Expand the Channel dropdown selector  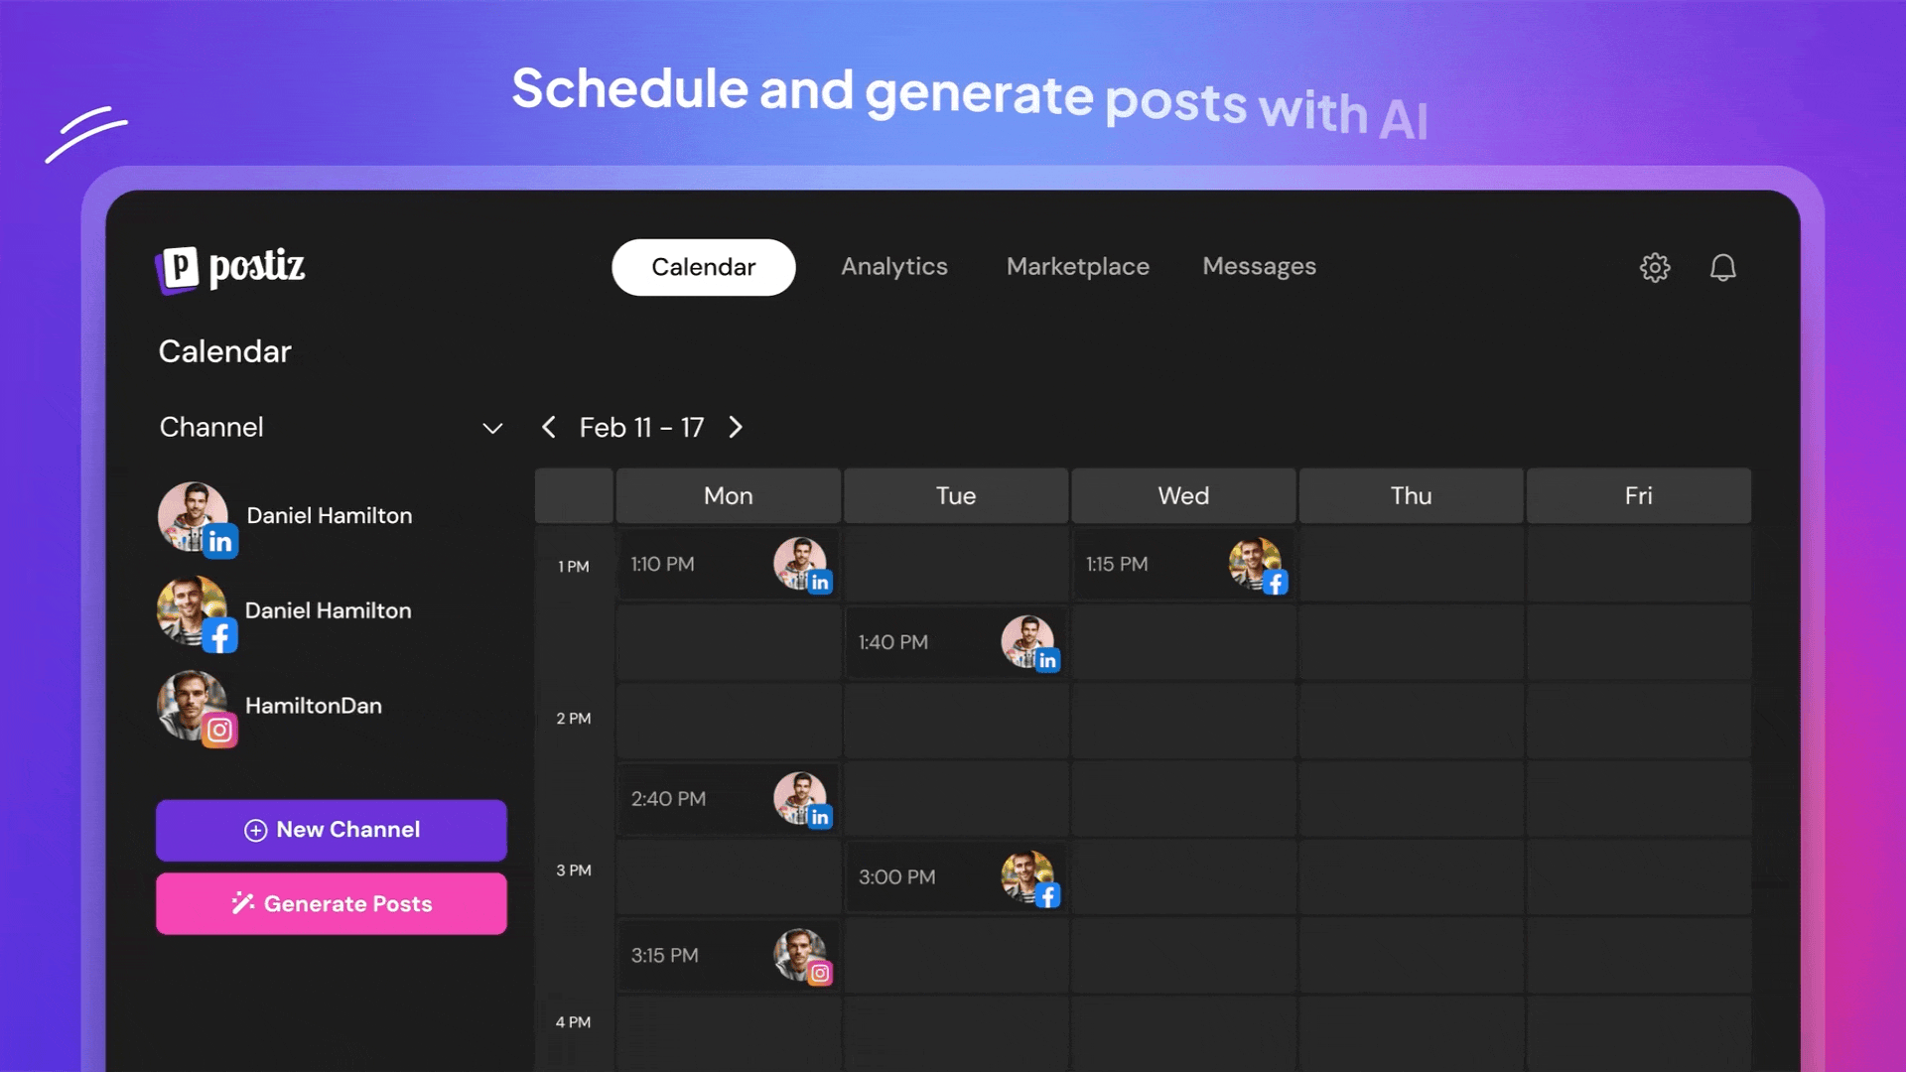click(491, 428)
